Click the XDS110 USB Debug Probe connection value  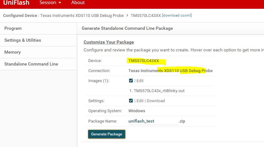coord(170,71)
